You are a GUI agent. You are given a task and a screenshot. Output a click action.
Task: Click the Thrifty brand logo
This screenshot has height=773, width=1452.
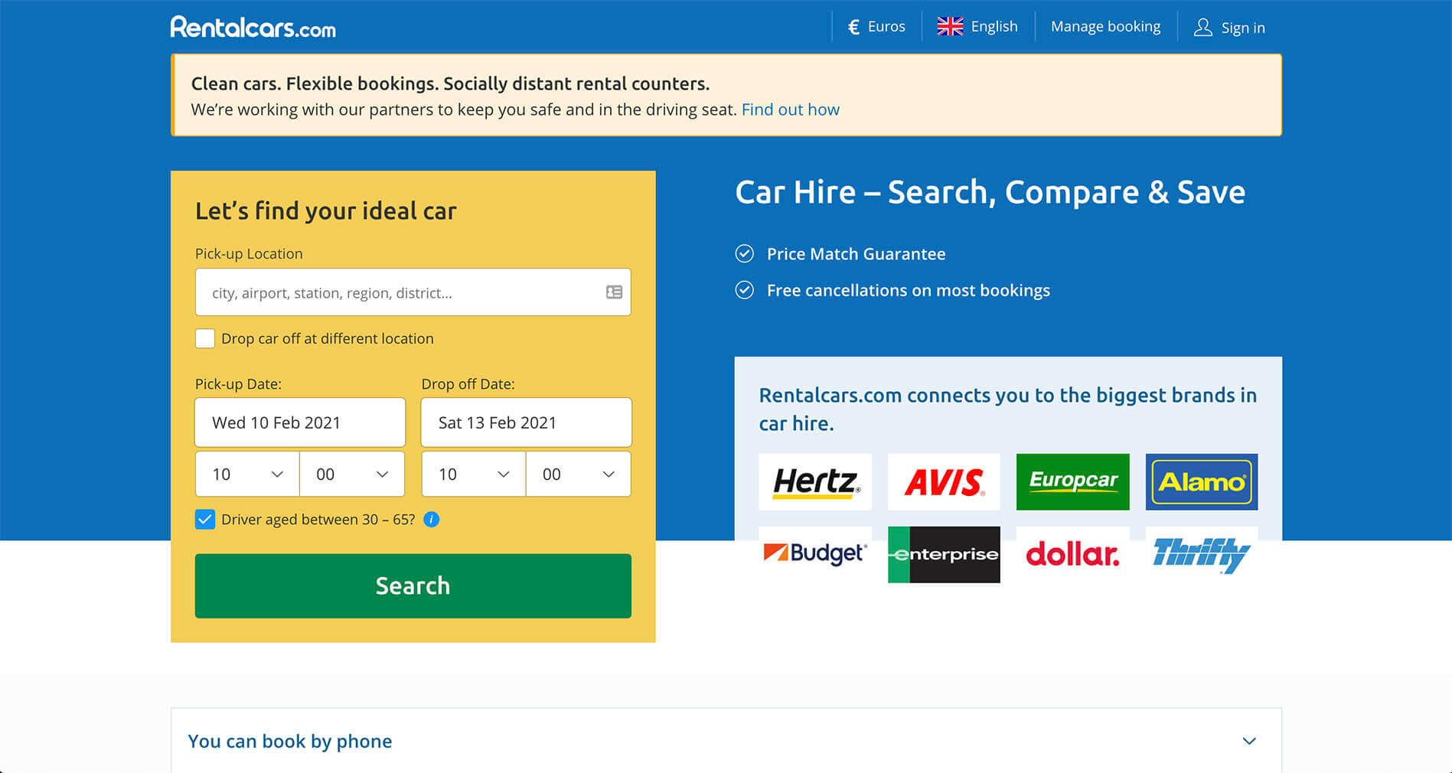click(x=1202, y=554)
